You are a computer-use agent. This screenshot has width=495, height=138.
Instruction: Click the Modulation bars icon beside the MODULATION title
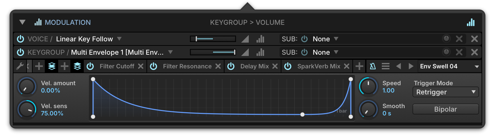(x=38, y=22)
